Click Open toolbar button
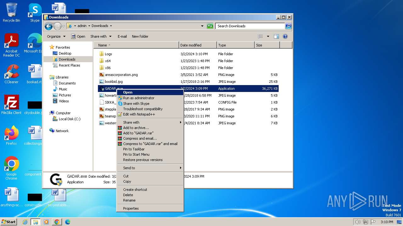The width and height of the screenshot is (403, 226). pyautogui.click(x=78, y=36)
